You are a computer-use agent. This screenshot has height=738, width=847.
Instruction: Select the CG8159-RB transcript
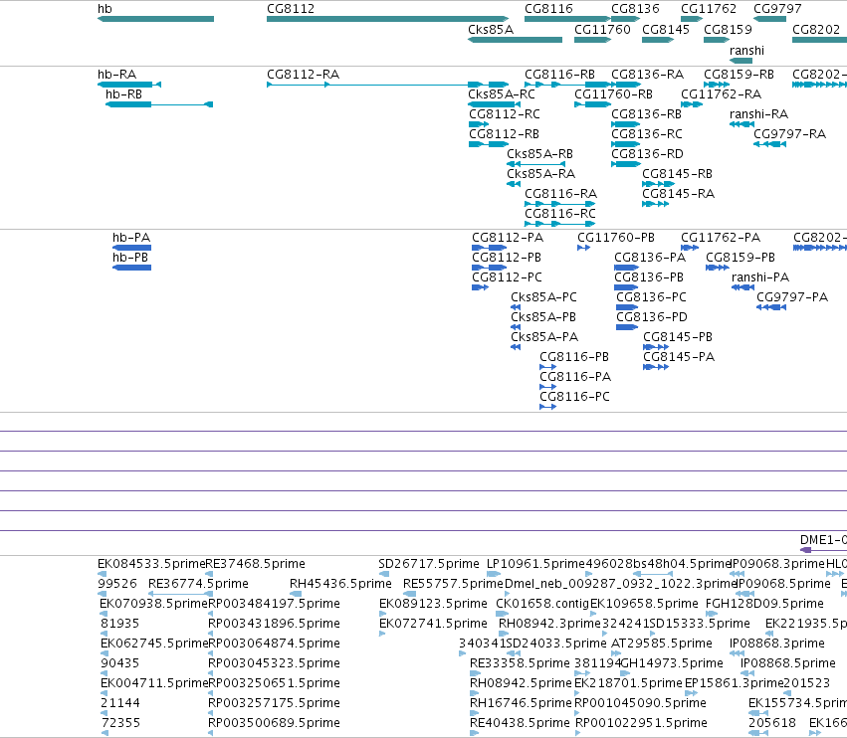(x=717, y=85)
